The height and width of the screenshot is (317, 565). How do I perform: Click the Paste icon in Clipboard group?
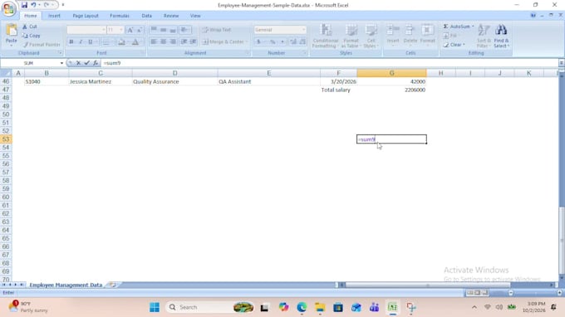[11, 31]
